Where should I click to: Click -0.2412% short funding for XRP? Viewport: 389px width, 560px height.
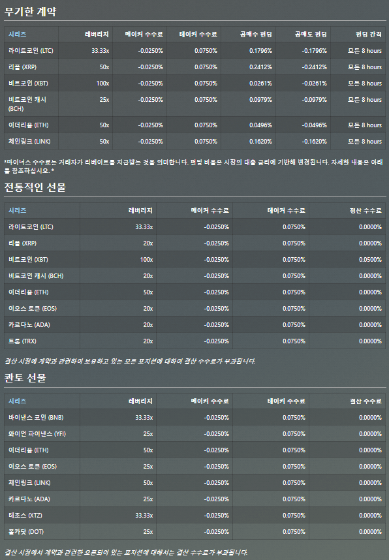[x=315, y=67]
